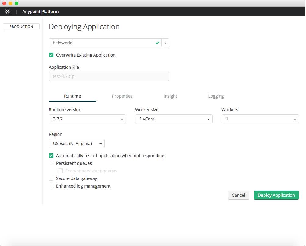
Task: Click the test-3.7.zip application file field
Action: (x=109, y=76)
